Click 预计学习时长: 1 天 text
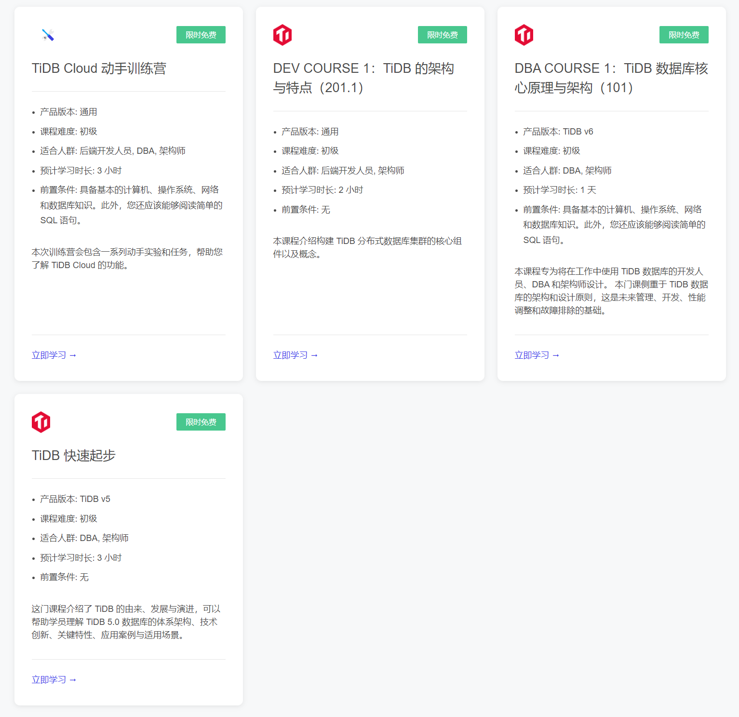This screenshot has height=717, width=739. pos(560,190)
